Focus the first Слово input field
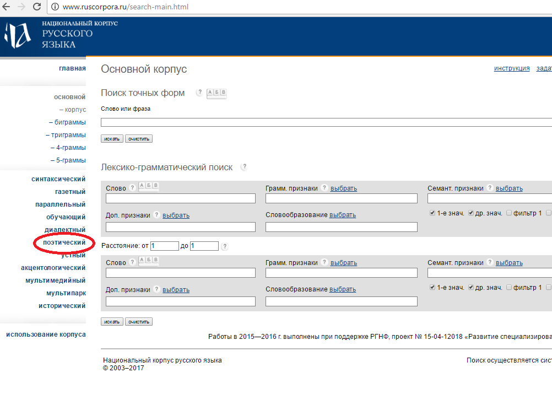 pyautogui.click(x=181, y=198)
